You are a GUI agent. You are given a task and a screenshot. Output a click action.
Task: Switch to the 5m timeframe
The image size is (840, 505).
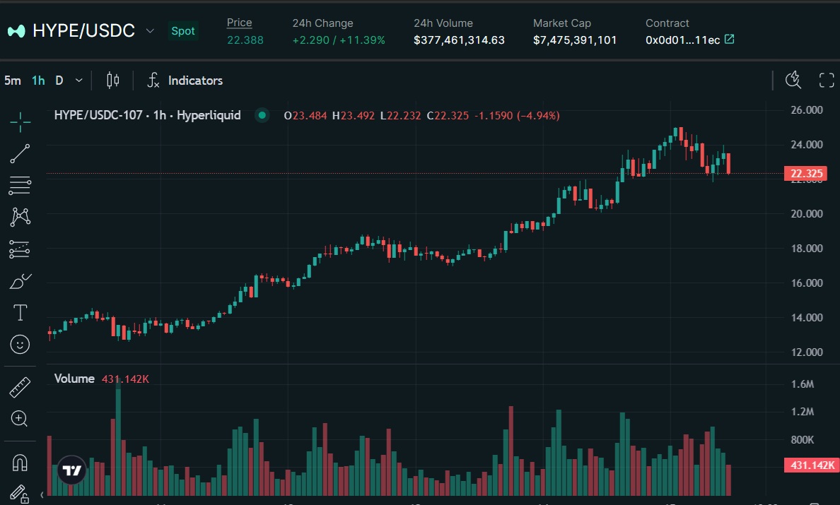point(12,81)
